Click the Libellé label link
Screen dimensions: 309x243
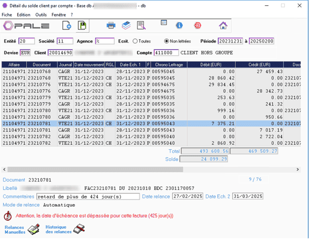coord(10,188)
